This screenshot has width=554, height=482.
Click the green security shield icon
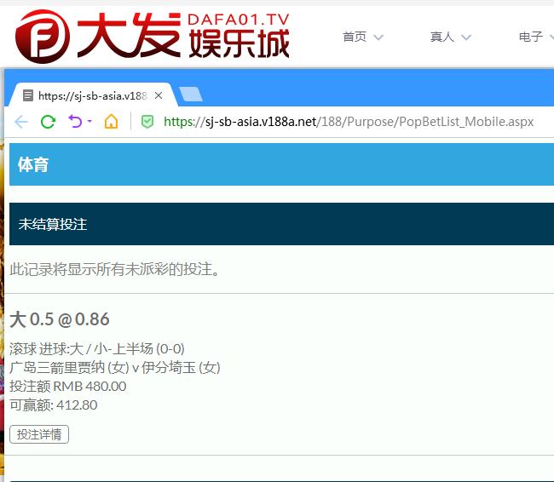[147, 122]
